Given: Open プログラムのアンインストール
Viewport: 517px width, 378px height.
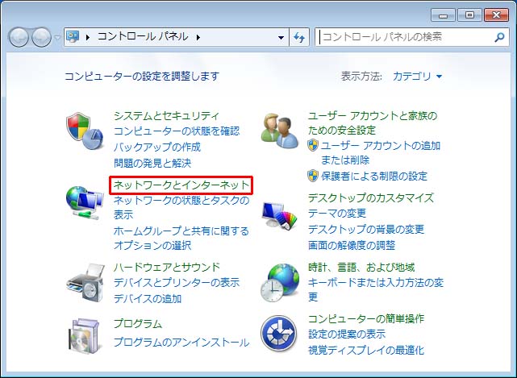Looking at the screenshot, I should 181,342.
